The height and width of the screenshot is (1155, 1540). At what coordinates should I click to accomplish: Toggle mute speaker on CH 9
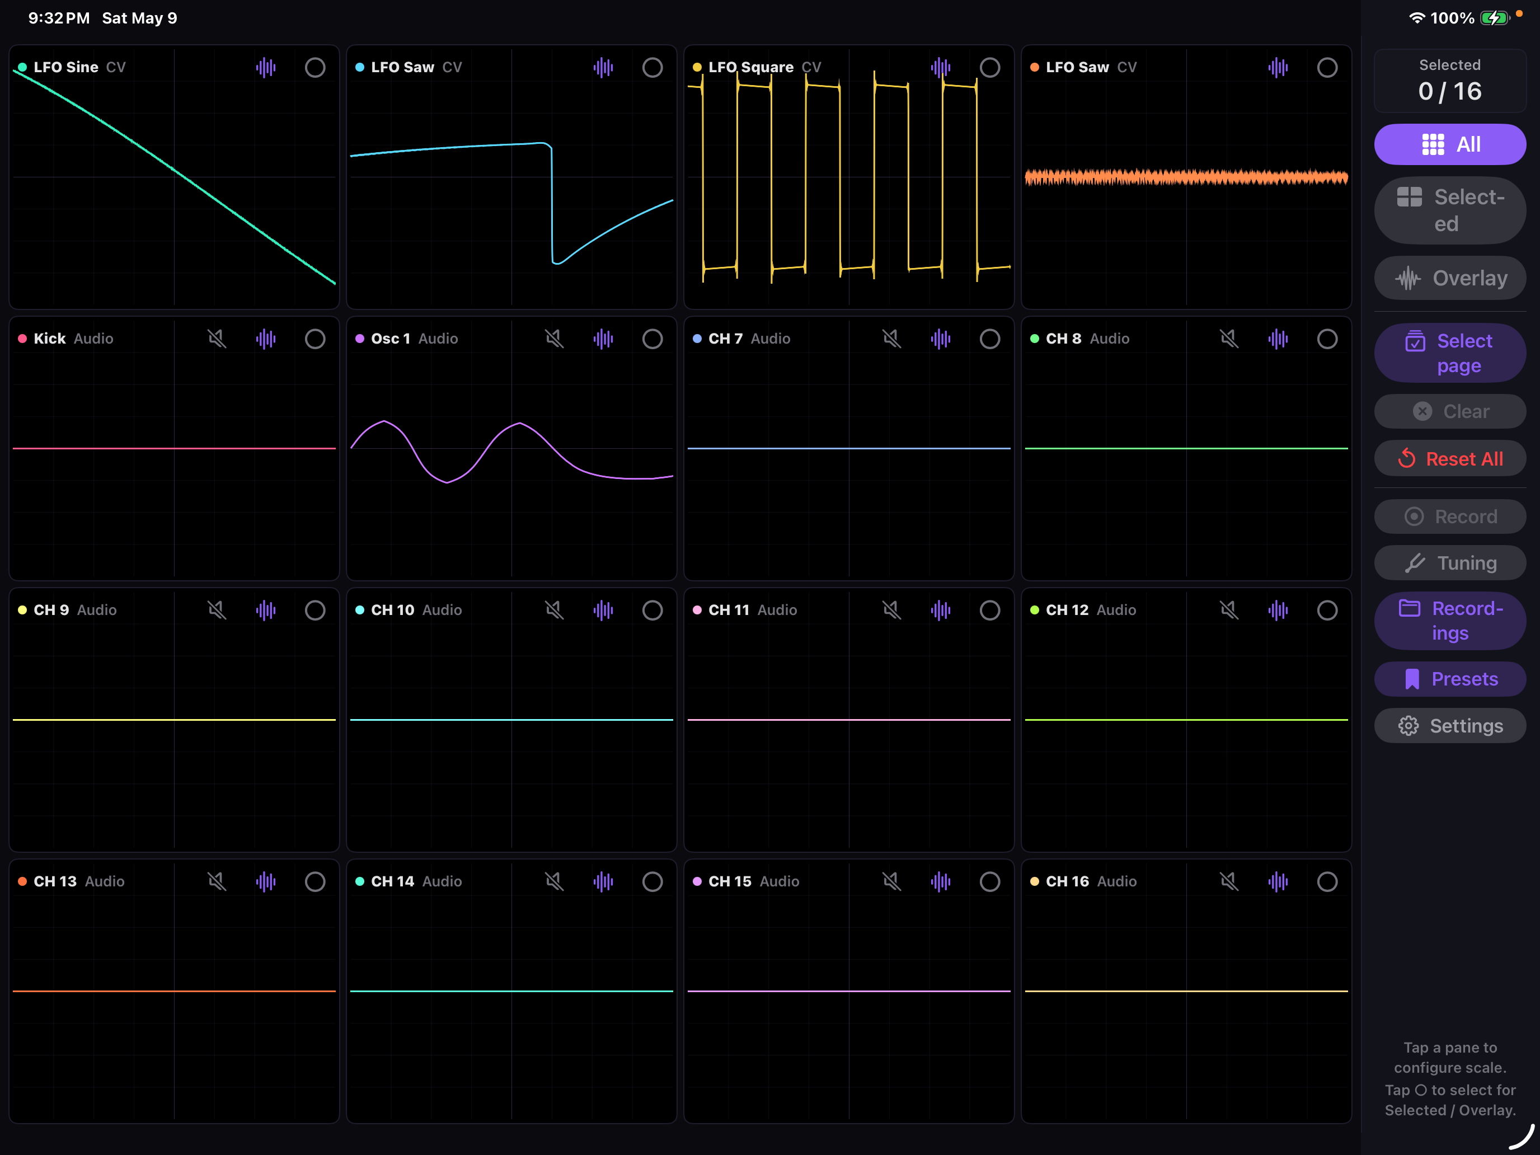[x=217, y=611]
